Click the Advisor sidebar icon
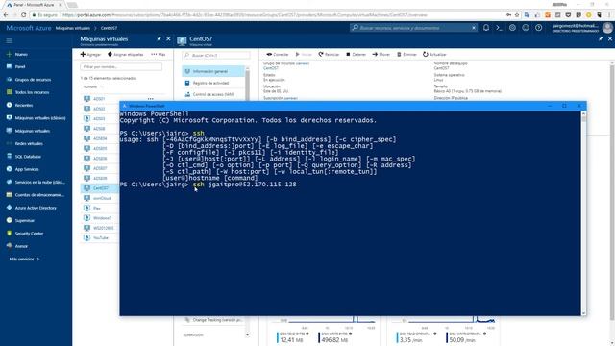 [9, 246]
